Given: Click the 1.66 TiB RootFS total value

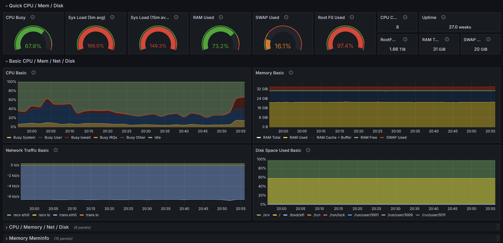Looking at the screenshot, I should pos(397,49).
